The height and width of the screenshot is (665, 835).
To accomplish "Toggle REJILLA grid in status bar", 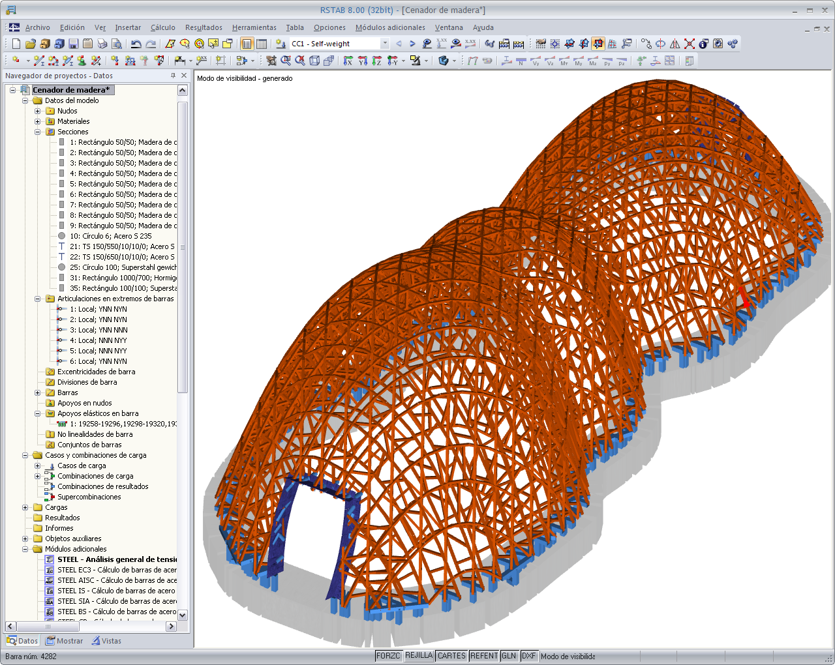I will coord(419,656).
